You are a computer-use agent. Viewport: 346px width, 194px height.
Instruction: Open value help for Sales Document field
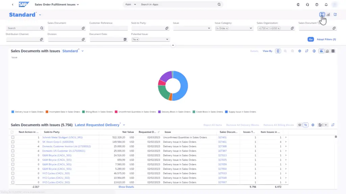(83, 28)
